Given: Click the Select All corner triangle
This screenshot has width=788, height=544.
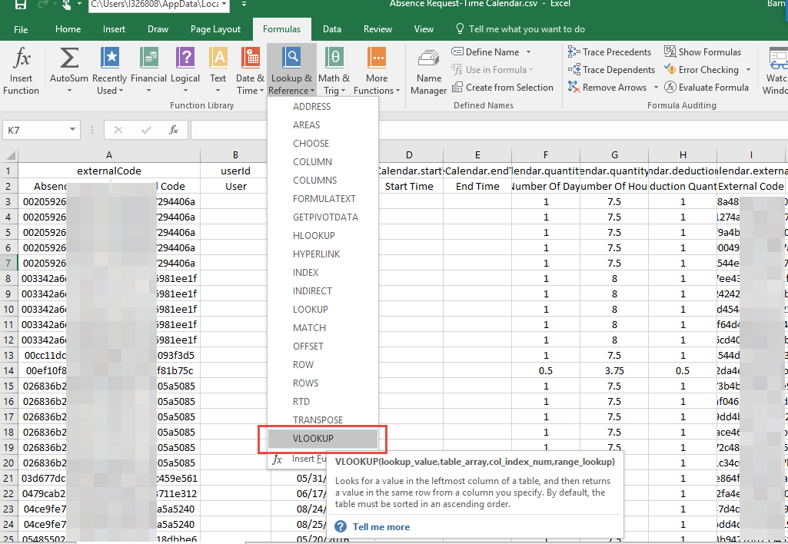Looking at the screenshot, I should click(x=9, y=154).
